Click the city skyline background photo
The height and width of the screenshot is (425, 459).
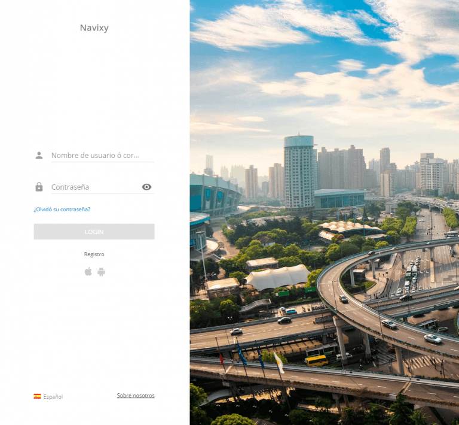click(325, 212)
